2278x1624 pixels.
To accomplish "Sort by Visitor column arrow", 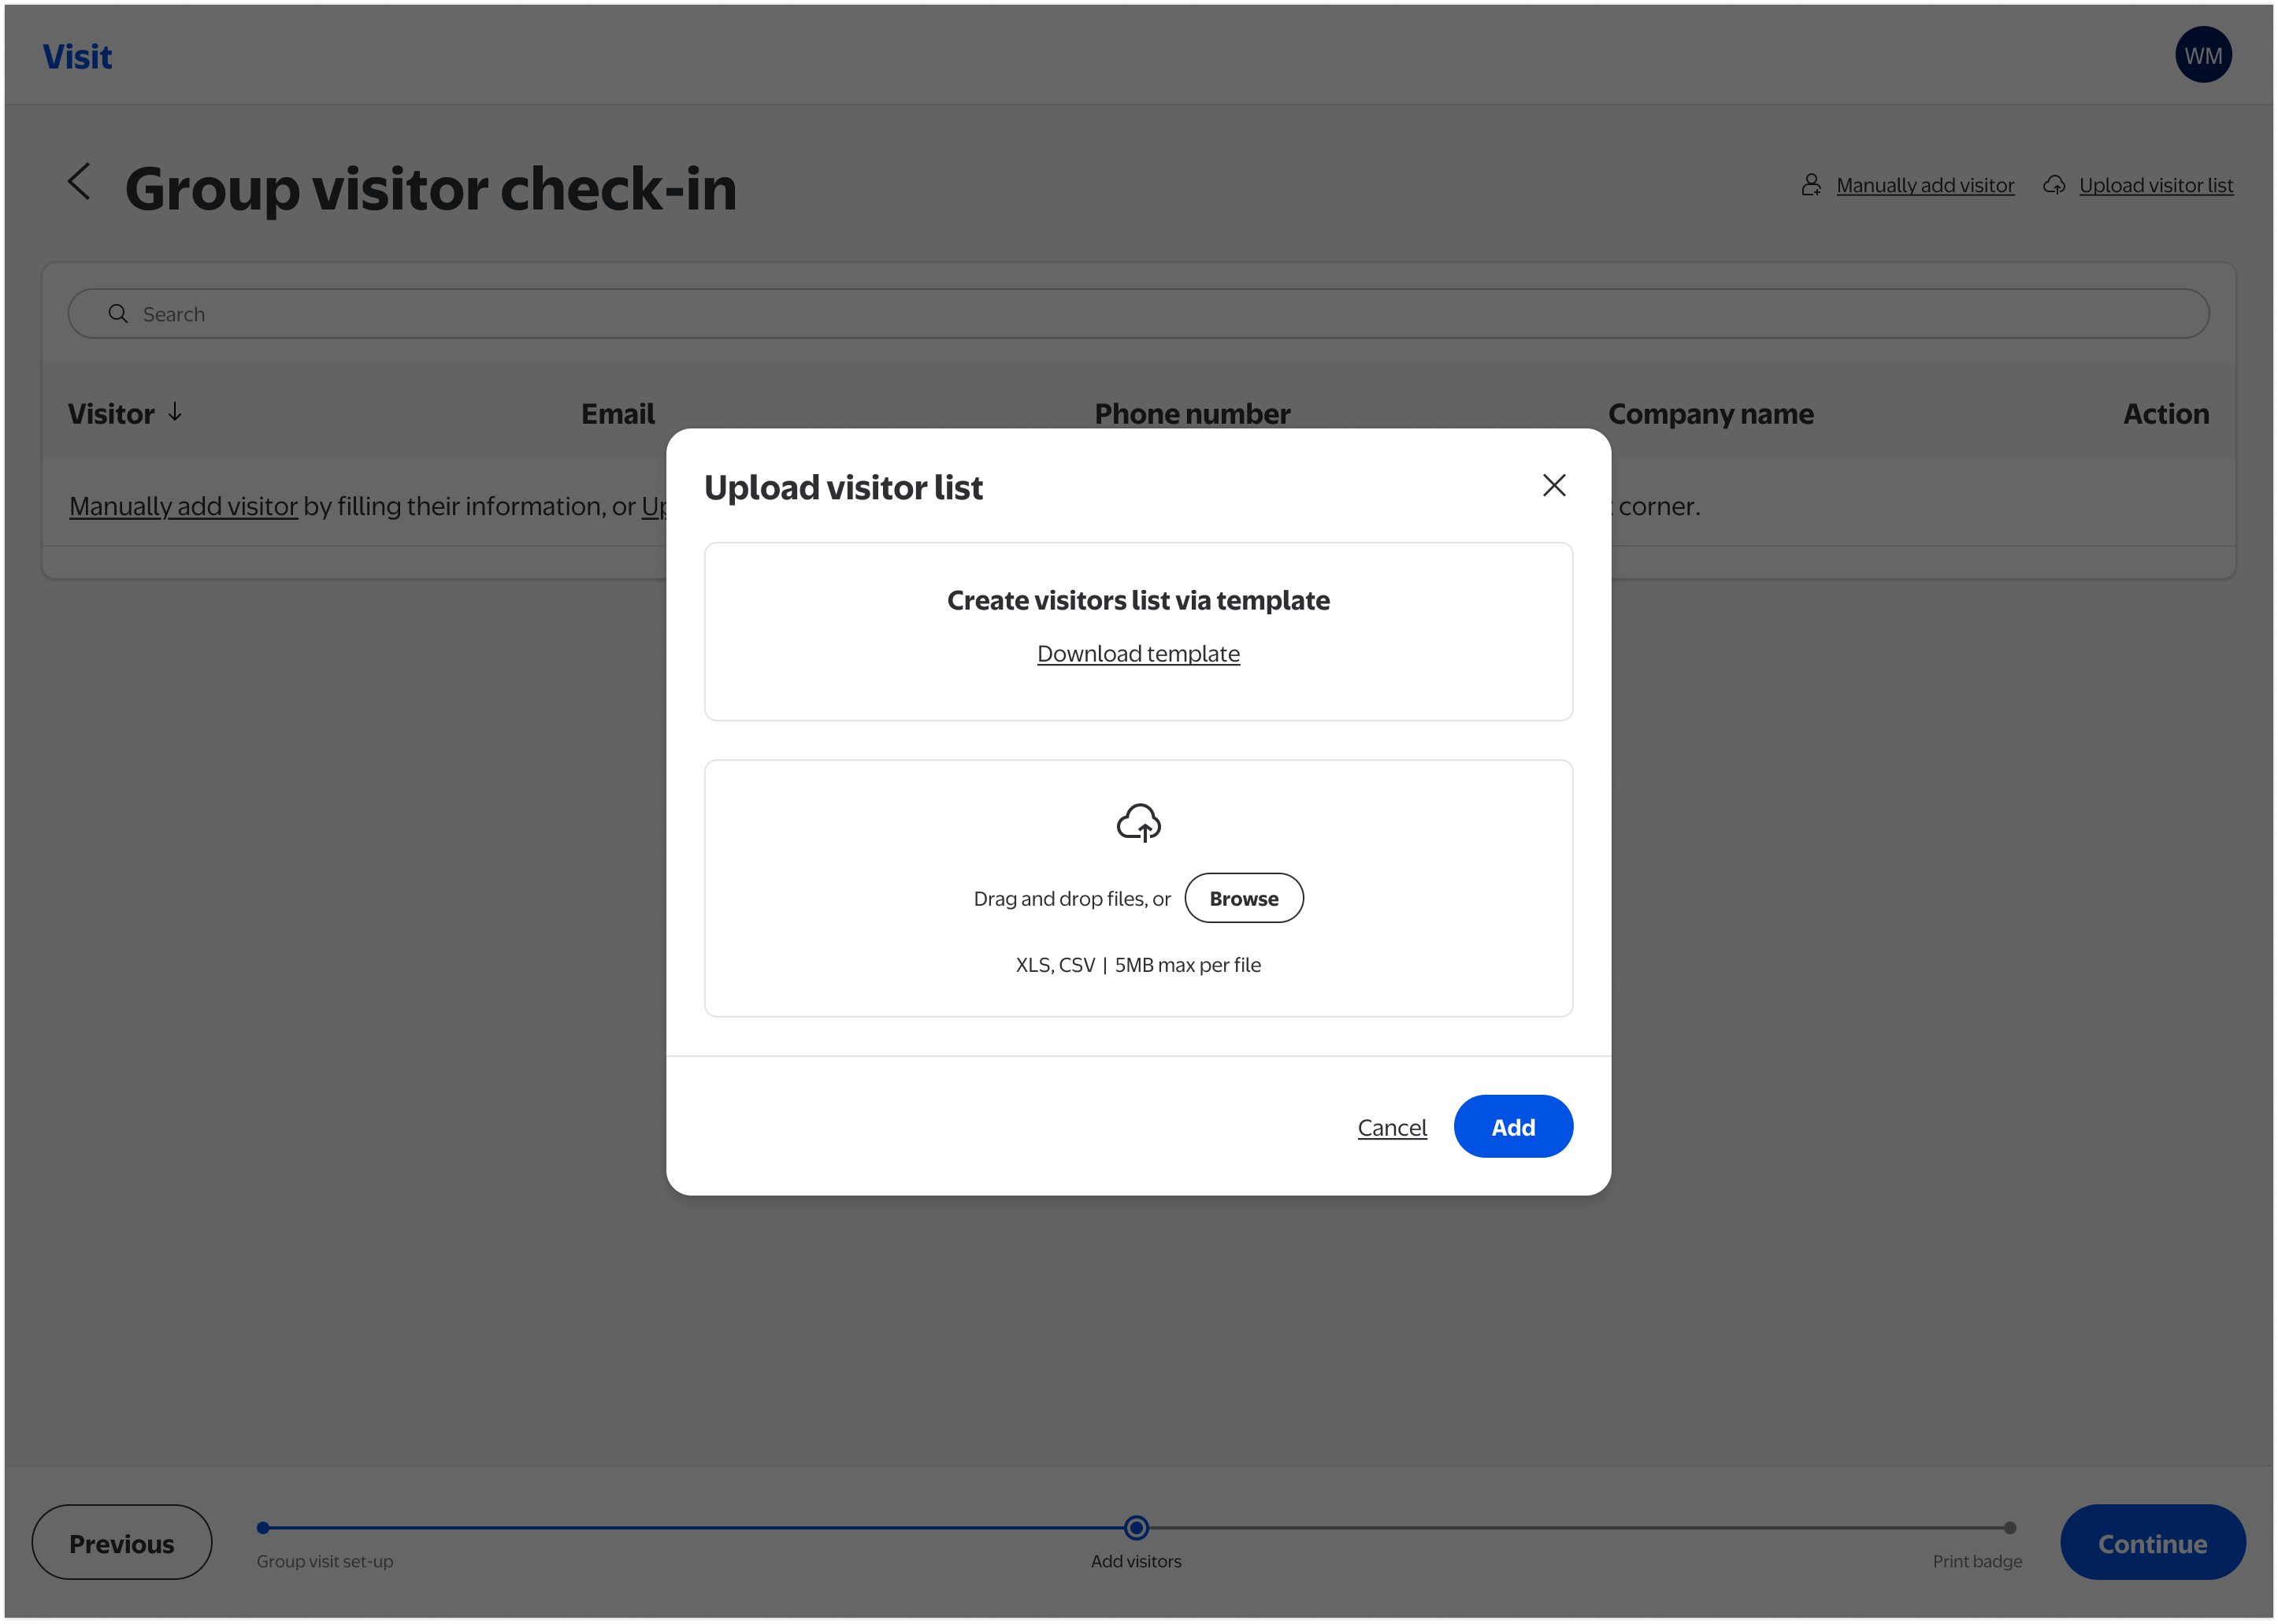I will [175, 412].
